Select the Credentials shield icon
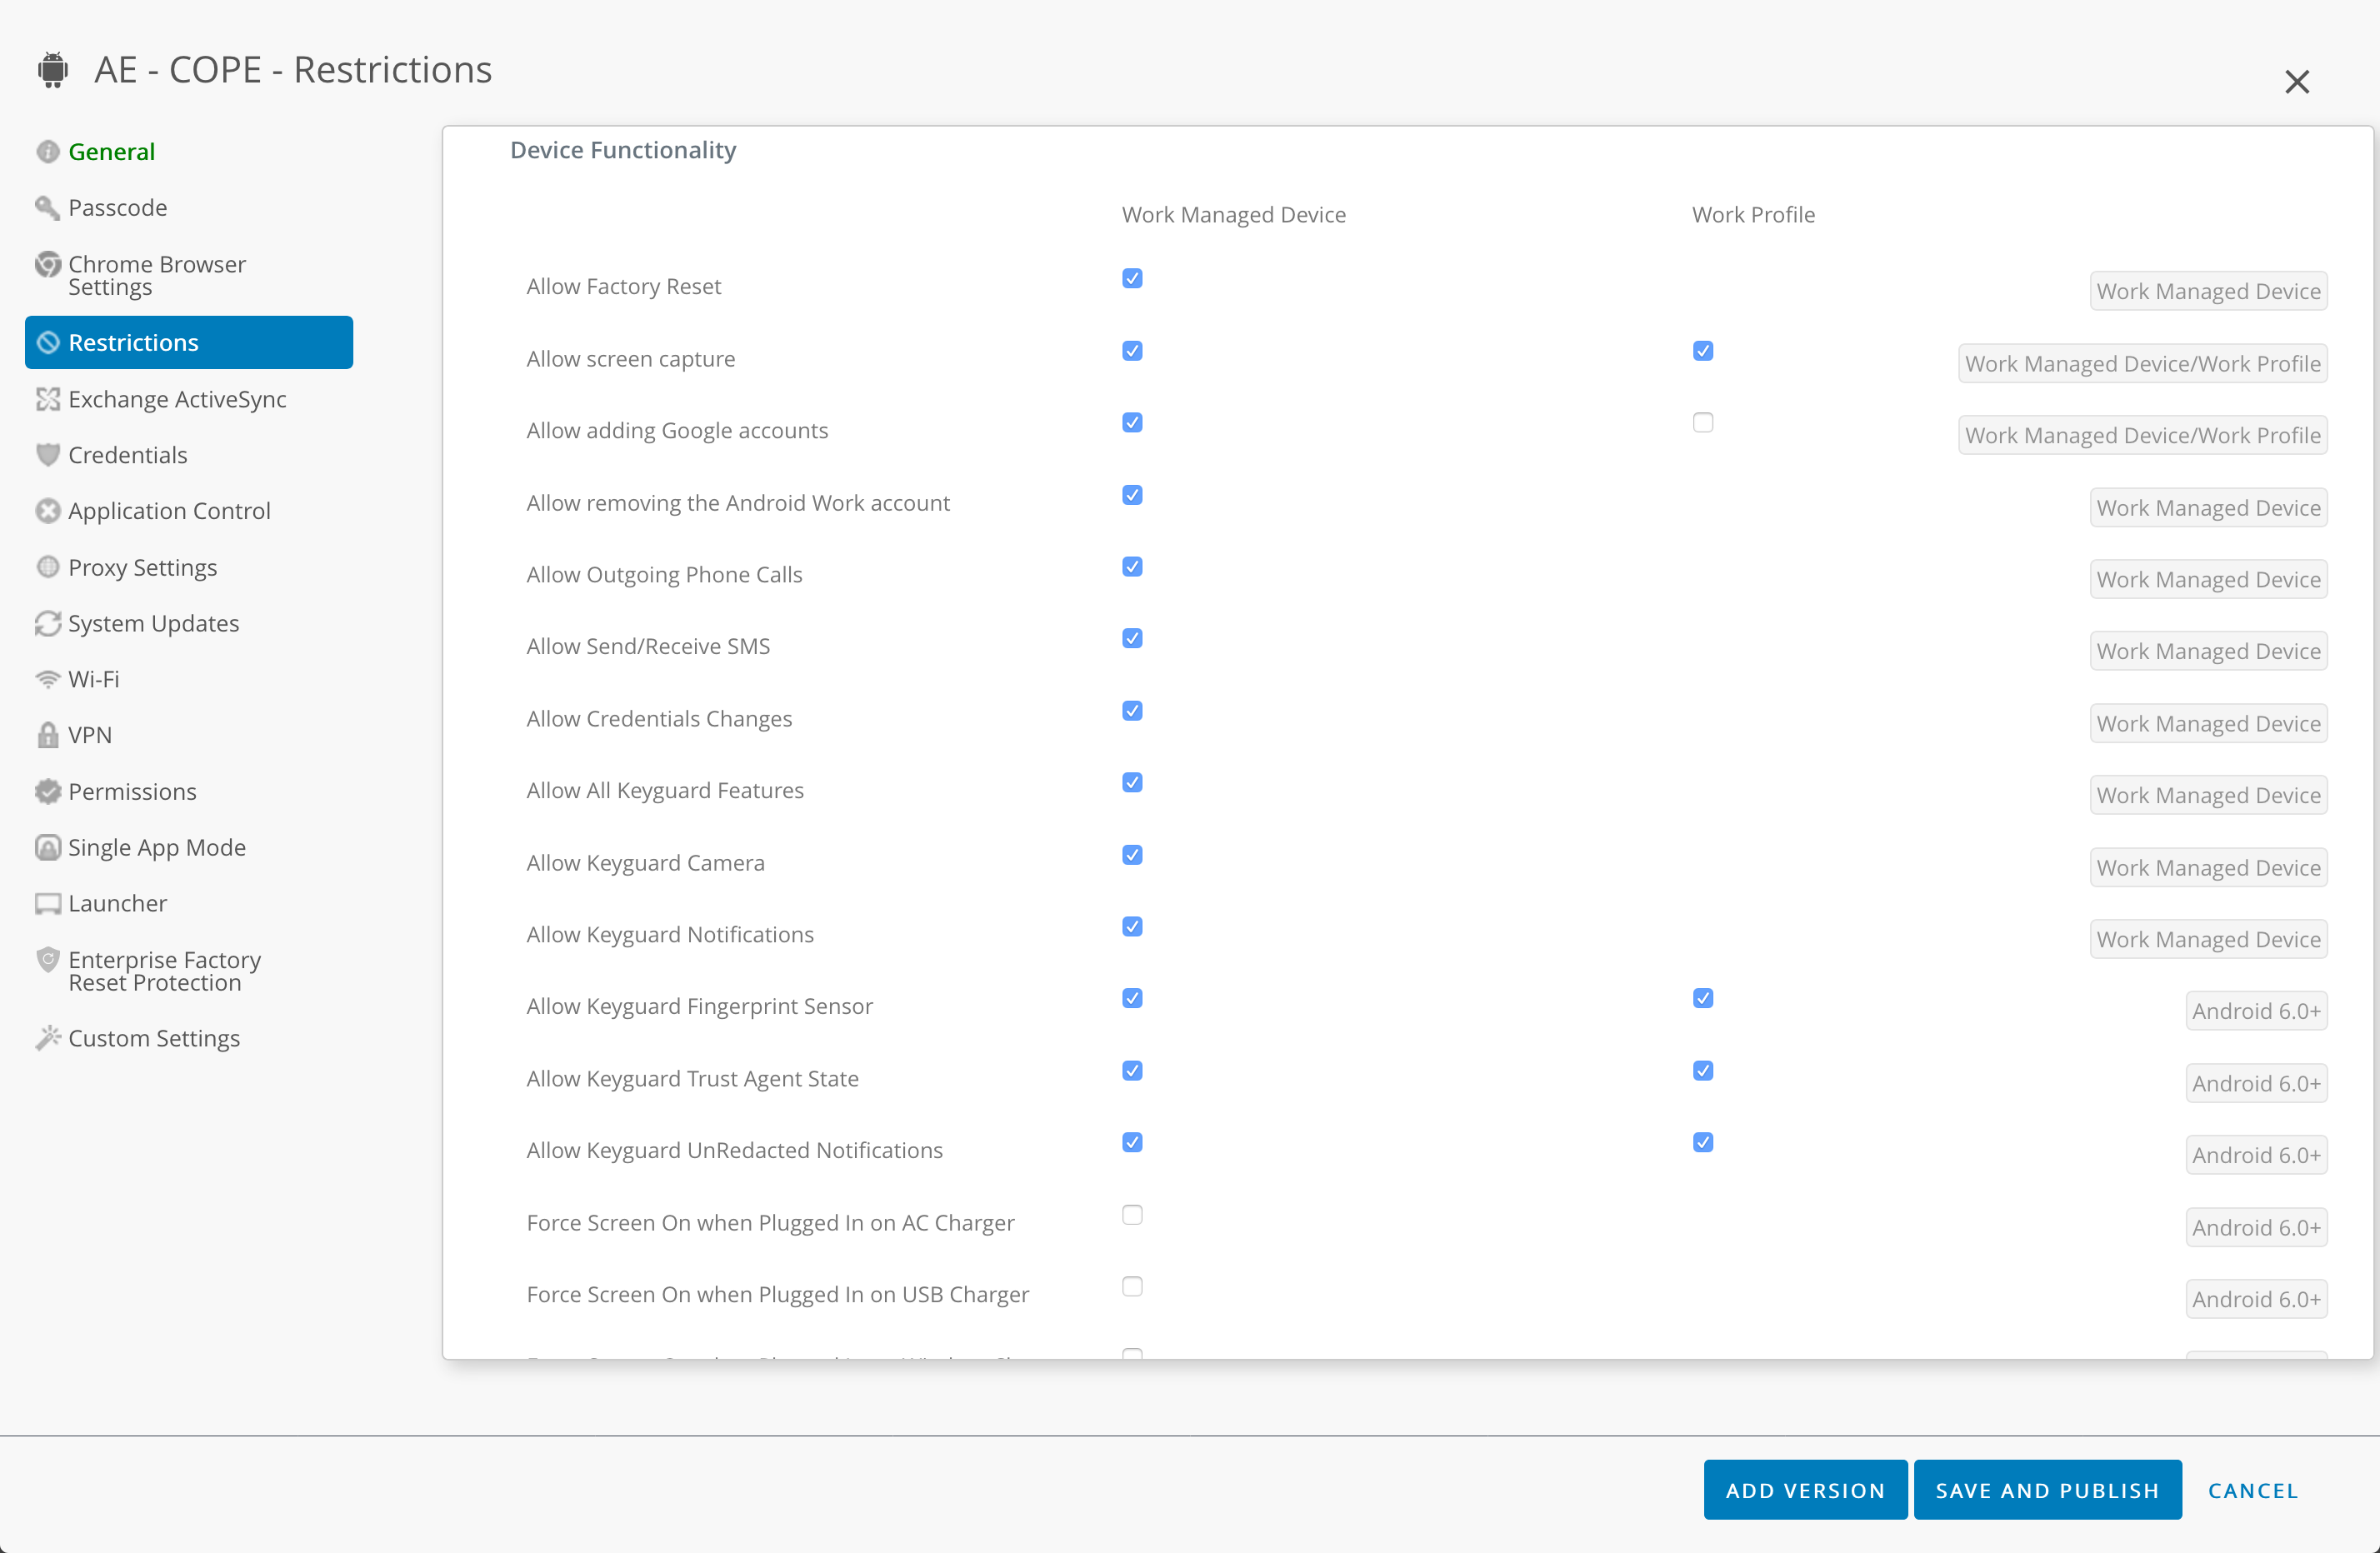Screen dimensions: 2380x1553 click(x=47, y=454)
